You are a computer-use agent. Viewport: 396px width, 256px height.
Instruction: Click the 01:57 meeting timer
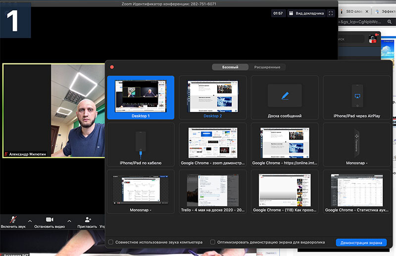point(278,13)
